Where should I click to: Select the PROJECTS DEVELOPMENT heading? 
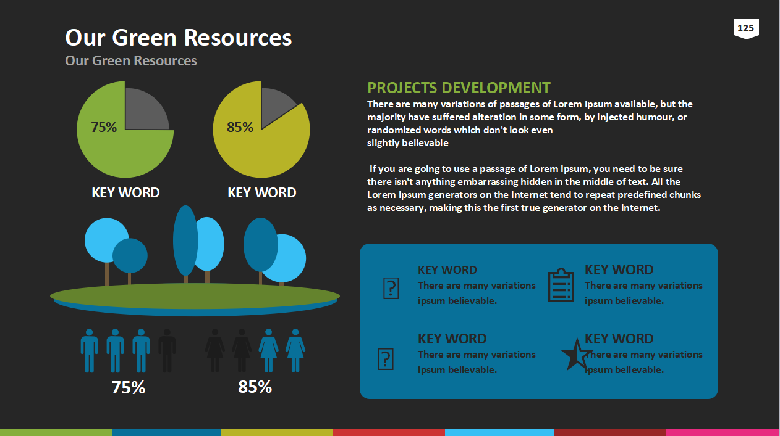click(x=459, y=88)
